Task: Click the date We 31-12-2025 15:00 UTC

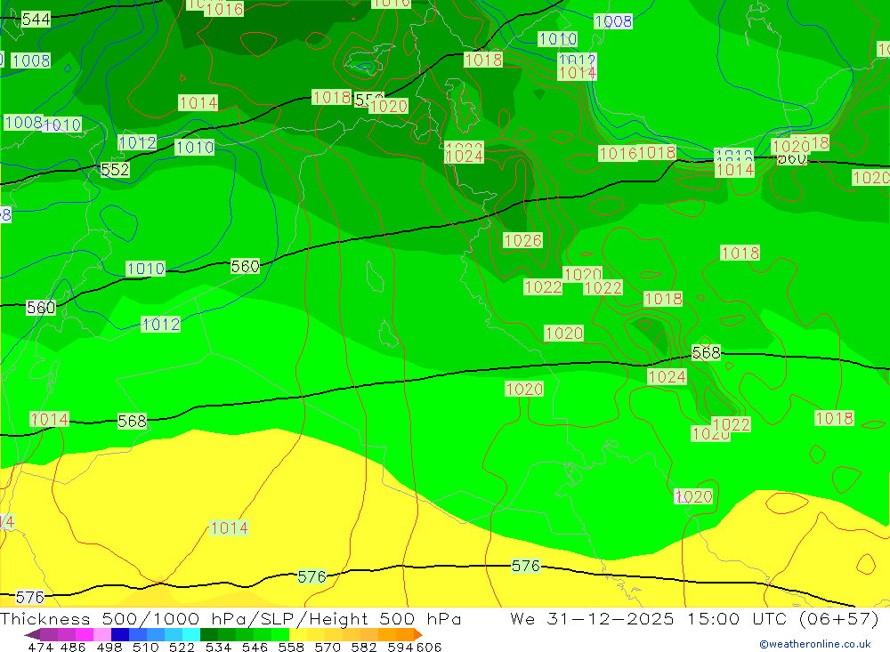Action: tap(649, 618)
